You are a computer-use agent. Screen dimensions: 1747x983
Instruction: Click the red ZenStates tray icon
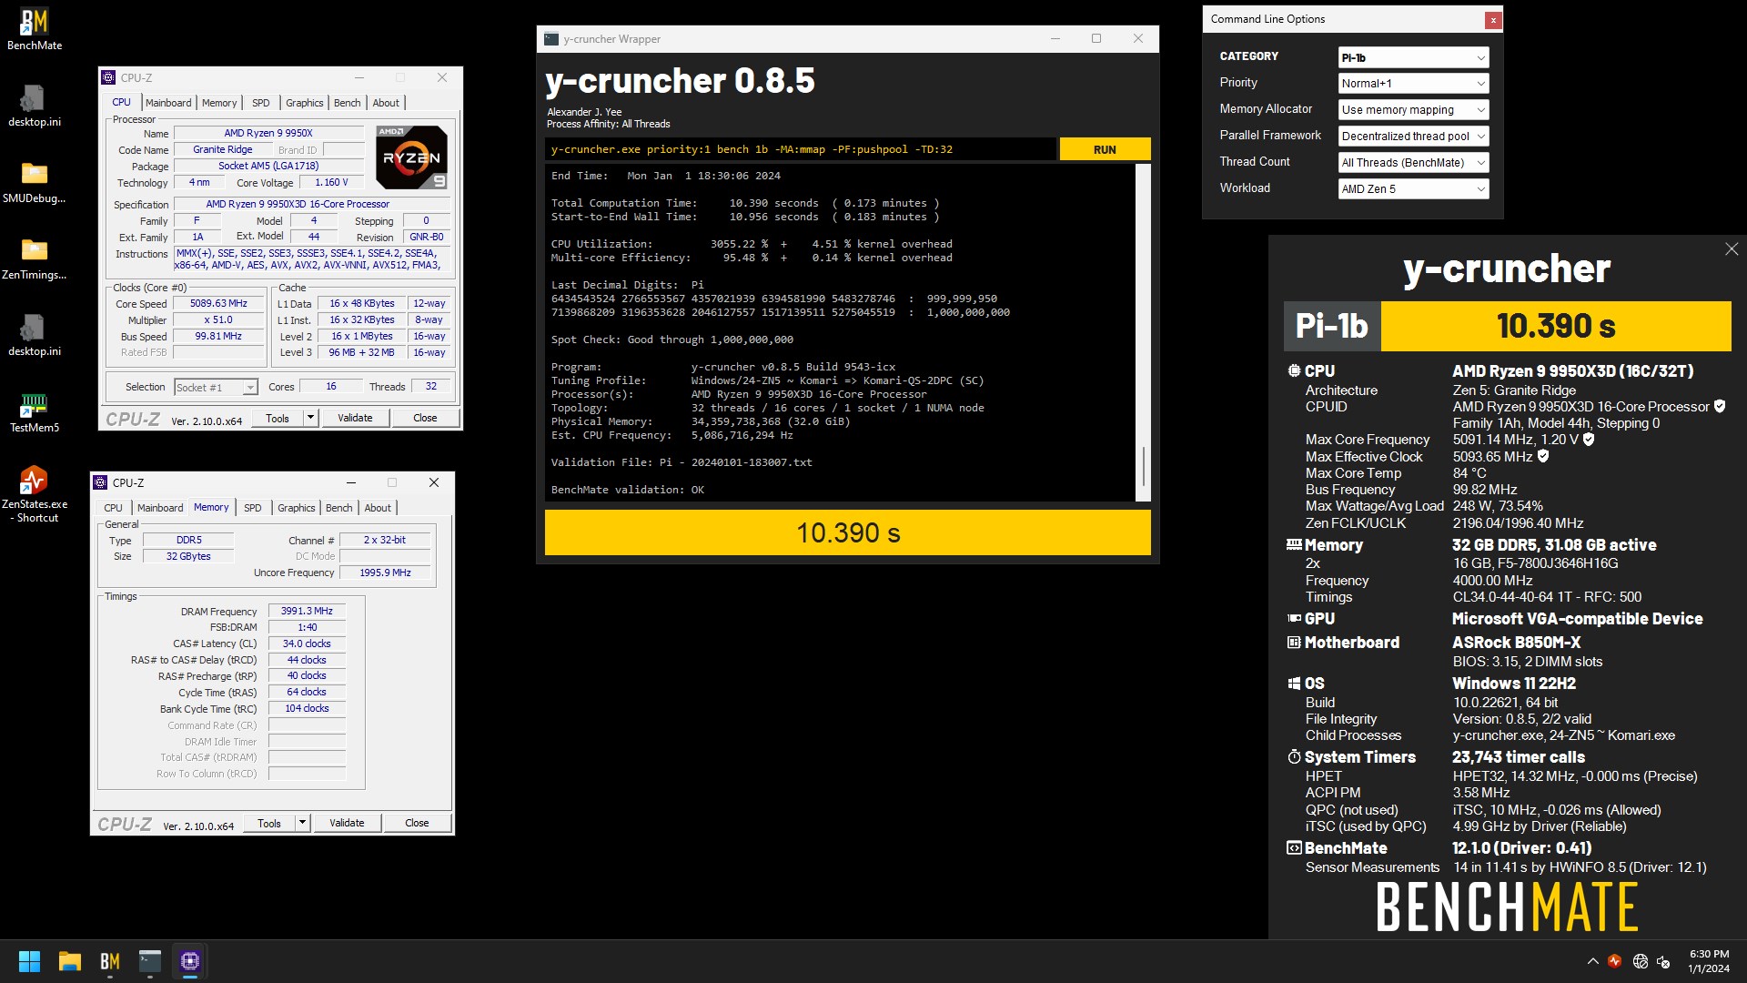tap(1615, 961)
